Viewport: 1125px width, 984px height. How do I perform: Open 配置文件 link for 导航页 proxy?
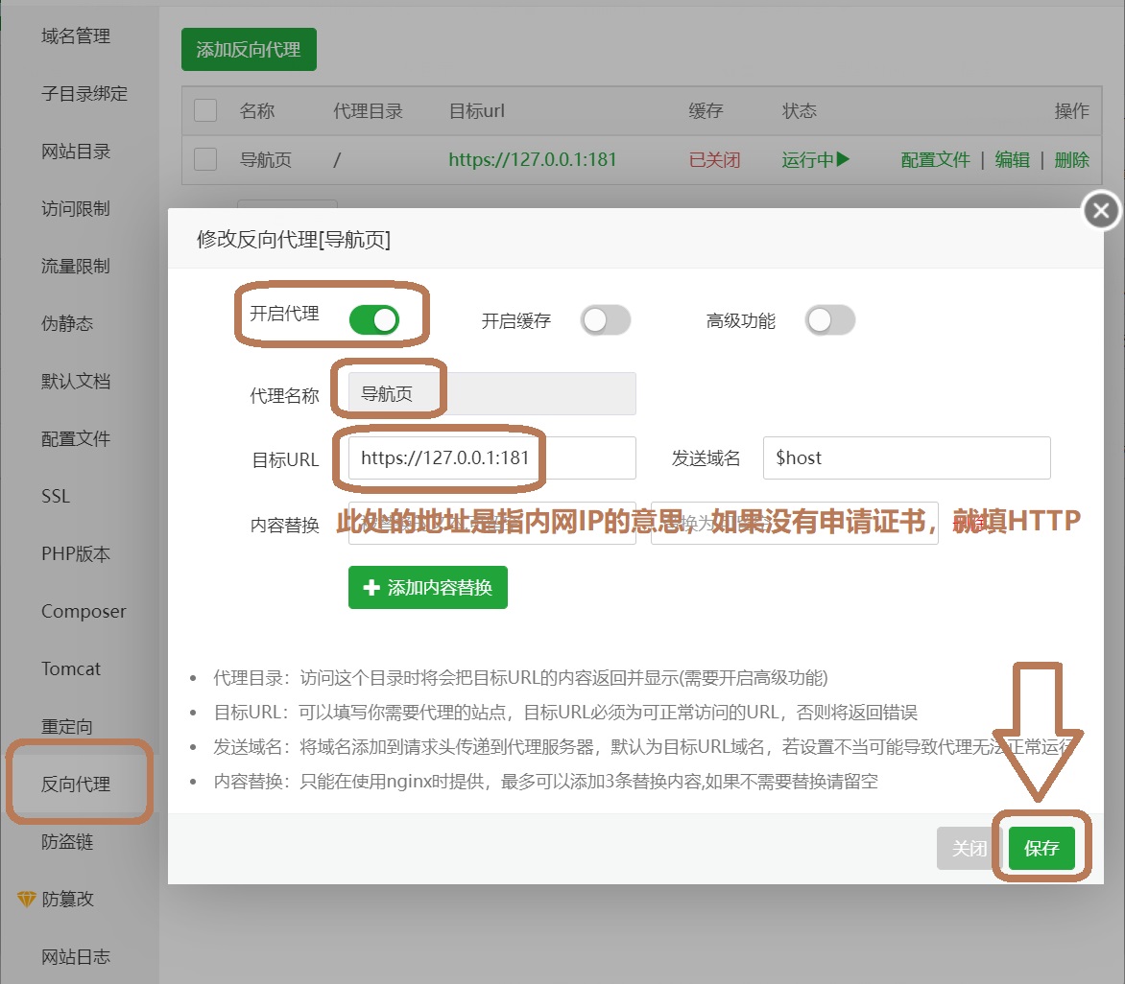click(x=935, y=160)
